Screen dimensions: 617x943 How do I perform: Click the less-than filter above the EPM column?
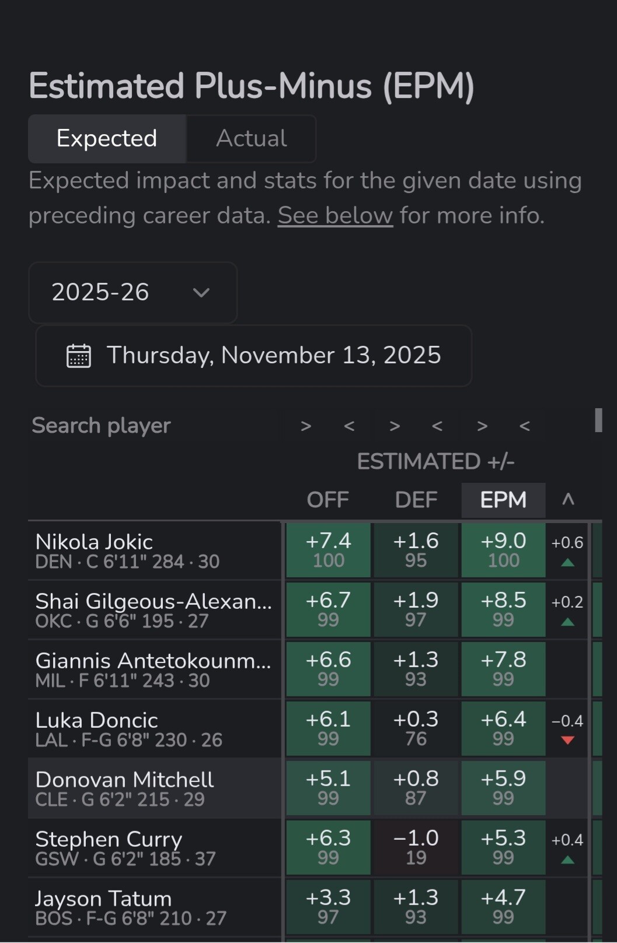525,426
